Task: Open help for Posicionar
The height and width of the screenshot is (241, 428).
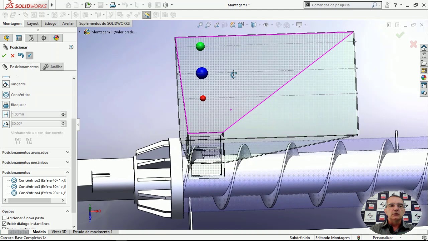Action: tap(71, 47)
